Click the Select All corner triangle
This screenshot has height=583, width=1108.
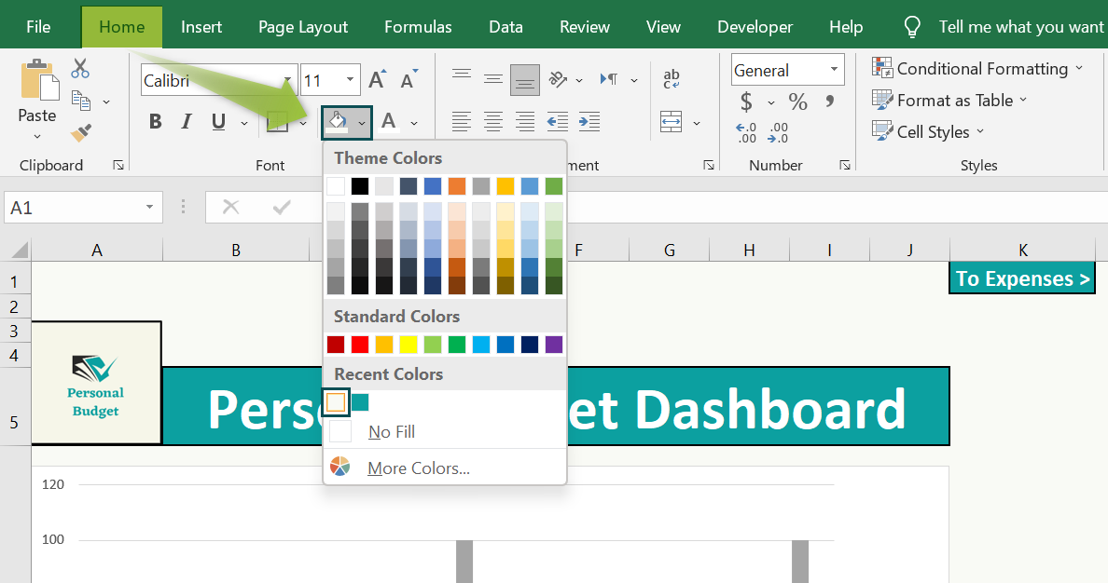point(19,250)
